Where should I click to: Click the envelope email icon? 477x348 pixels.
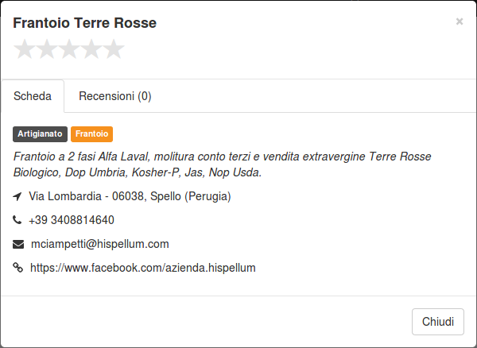click(x=18, y=244)
